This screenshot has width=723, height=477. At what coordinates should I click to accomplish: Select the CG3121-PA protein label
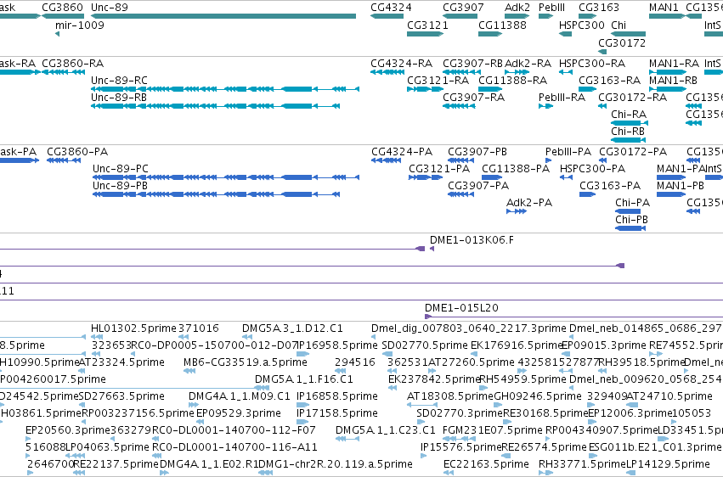click(439, 169)
